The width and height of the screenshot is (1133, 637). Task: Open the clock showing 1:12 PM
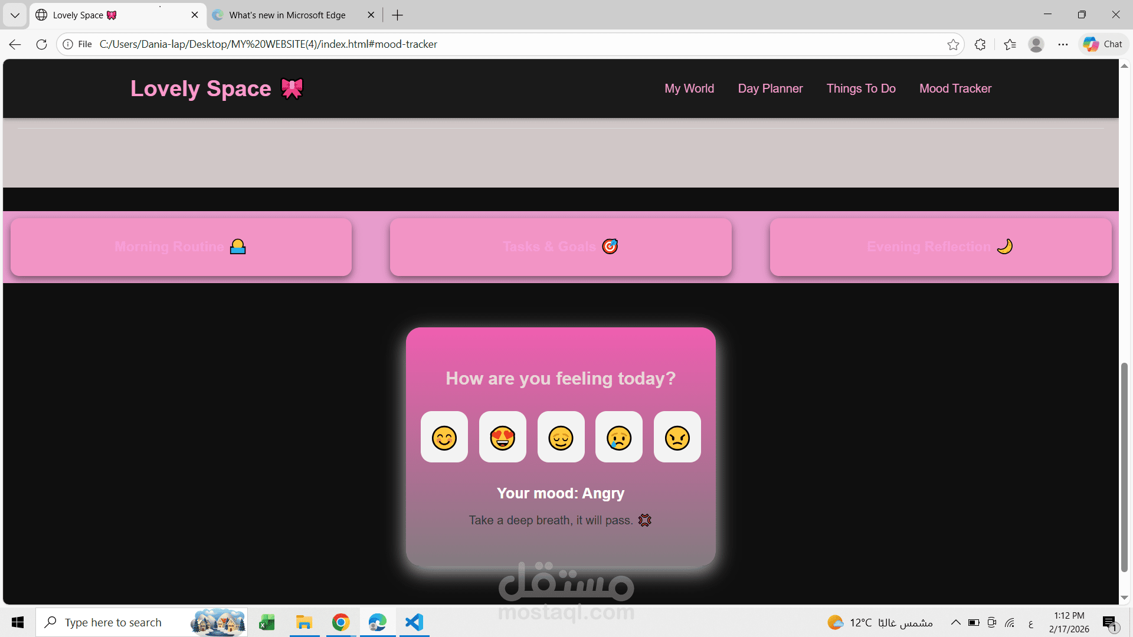pos(1069,622)
